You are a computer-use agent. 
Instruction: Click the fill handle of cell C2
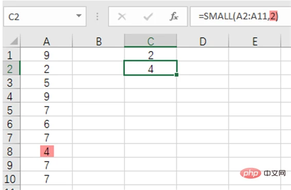[176, 75]
